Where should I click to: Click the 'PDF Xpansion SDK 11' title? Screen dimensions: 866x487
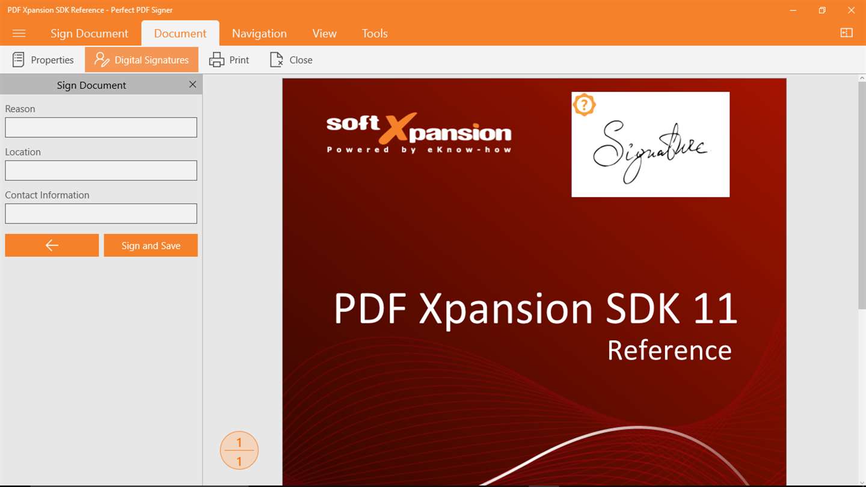point(535,308)
